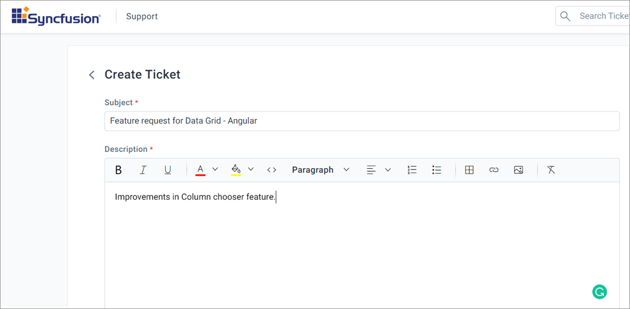Insert a bulleted list
630x309 pixels.
[x=437, y=170]
